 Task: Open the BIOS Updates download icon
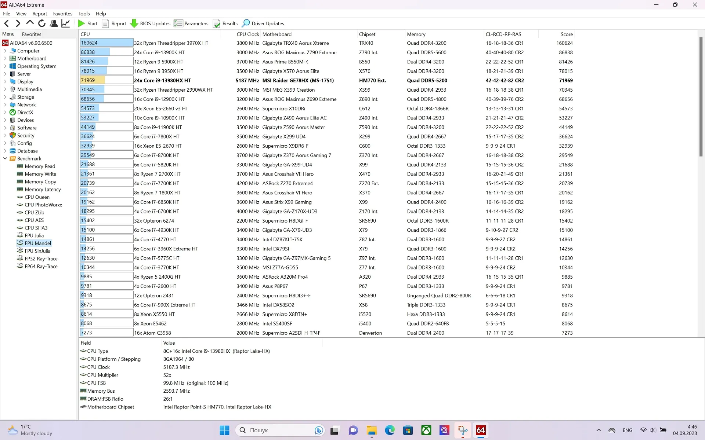[x=134, y=23]
